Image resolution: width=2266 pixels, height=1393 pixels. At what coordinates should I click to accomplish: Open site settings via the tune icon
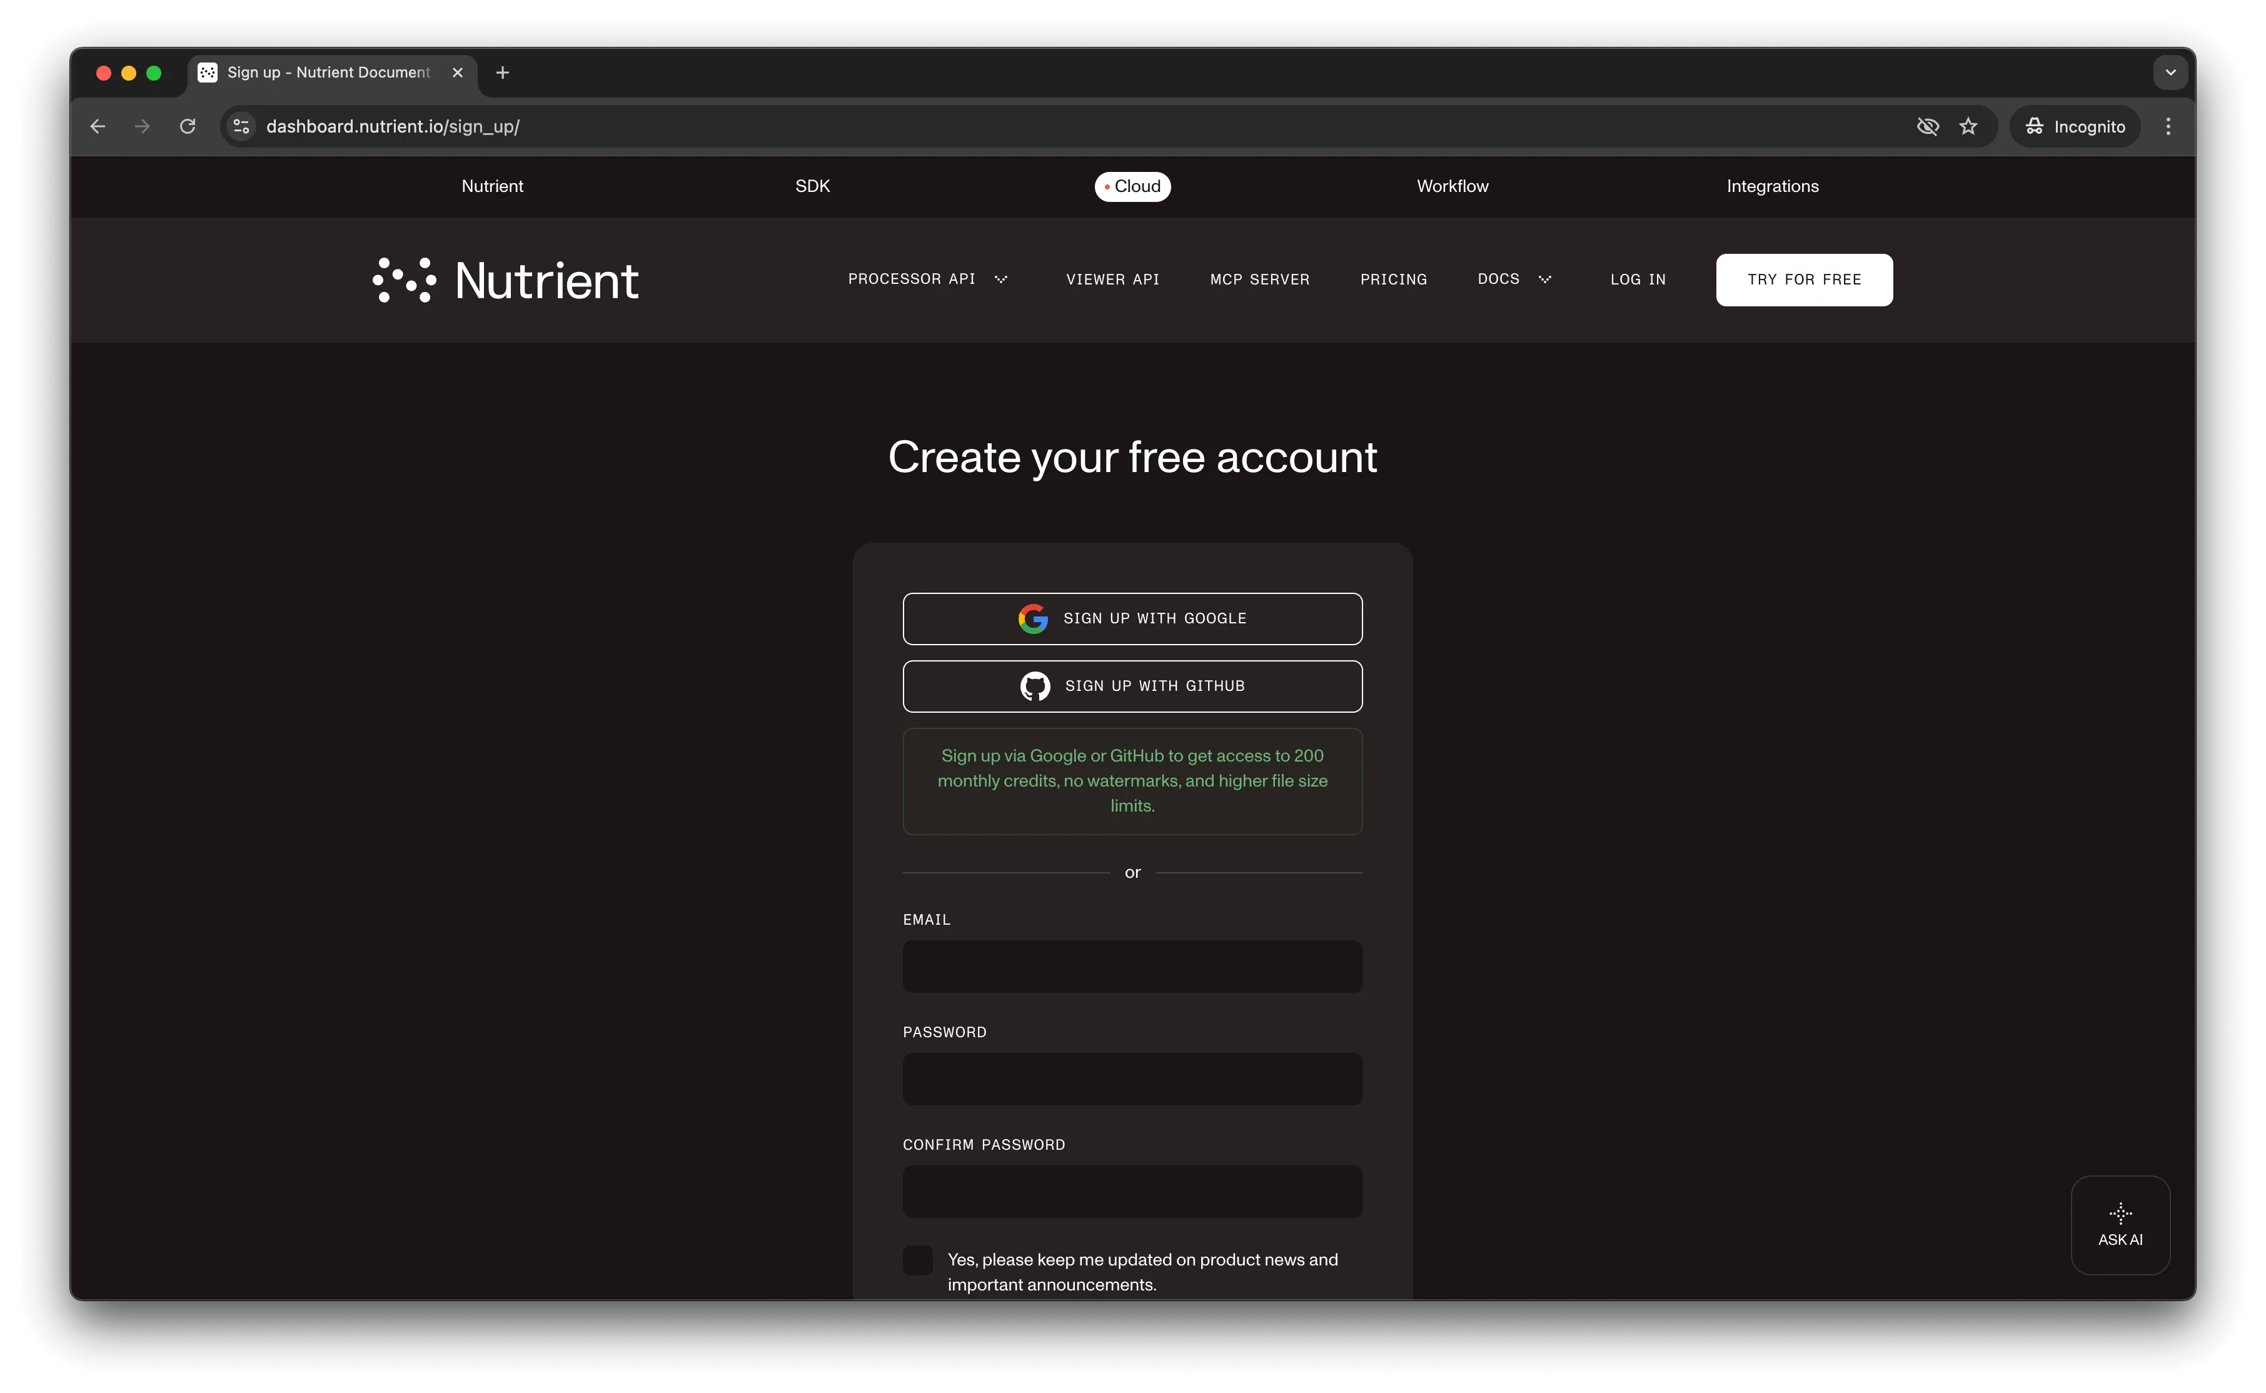[239, 126]
